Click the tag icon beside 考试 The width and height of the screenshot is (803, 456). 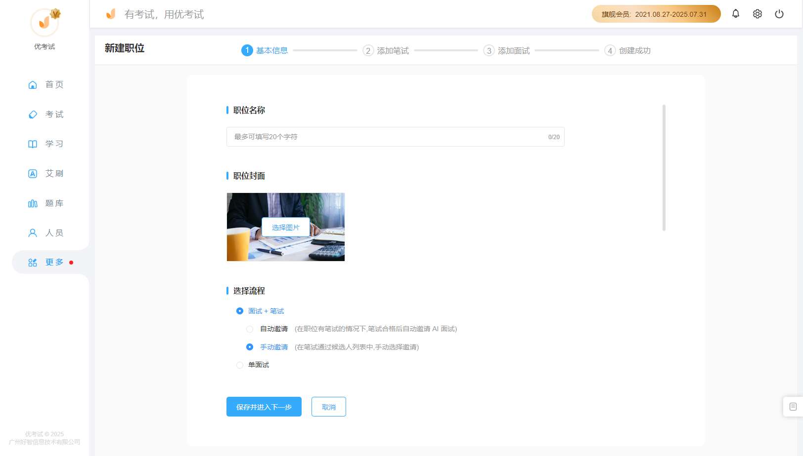33,114
